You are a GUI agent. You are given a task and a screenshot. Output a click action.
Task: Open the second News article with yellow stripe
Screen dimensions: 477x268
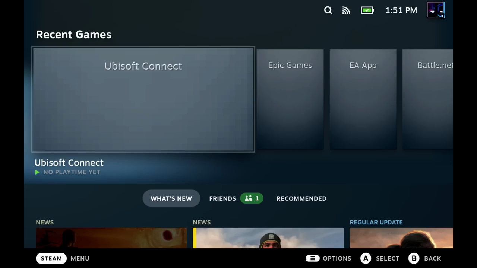(268, 238)
